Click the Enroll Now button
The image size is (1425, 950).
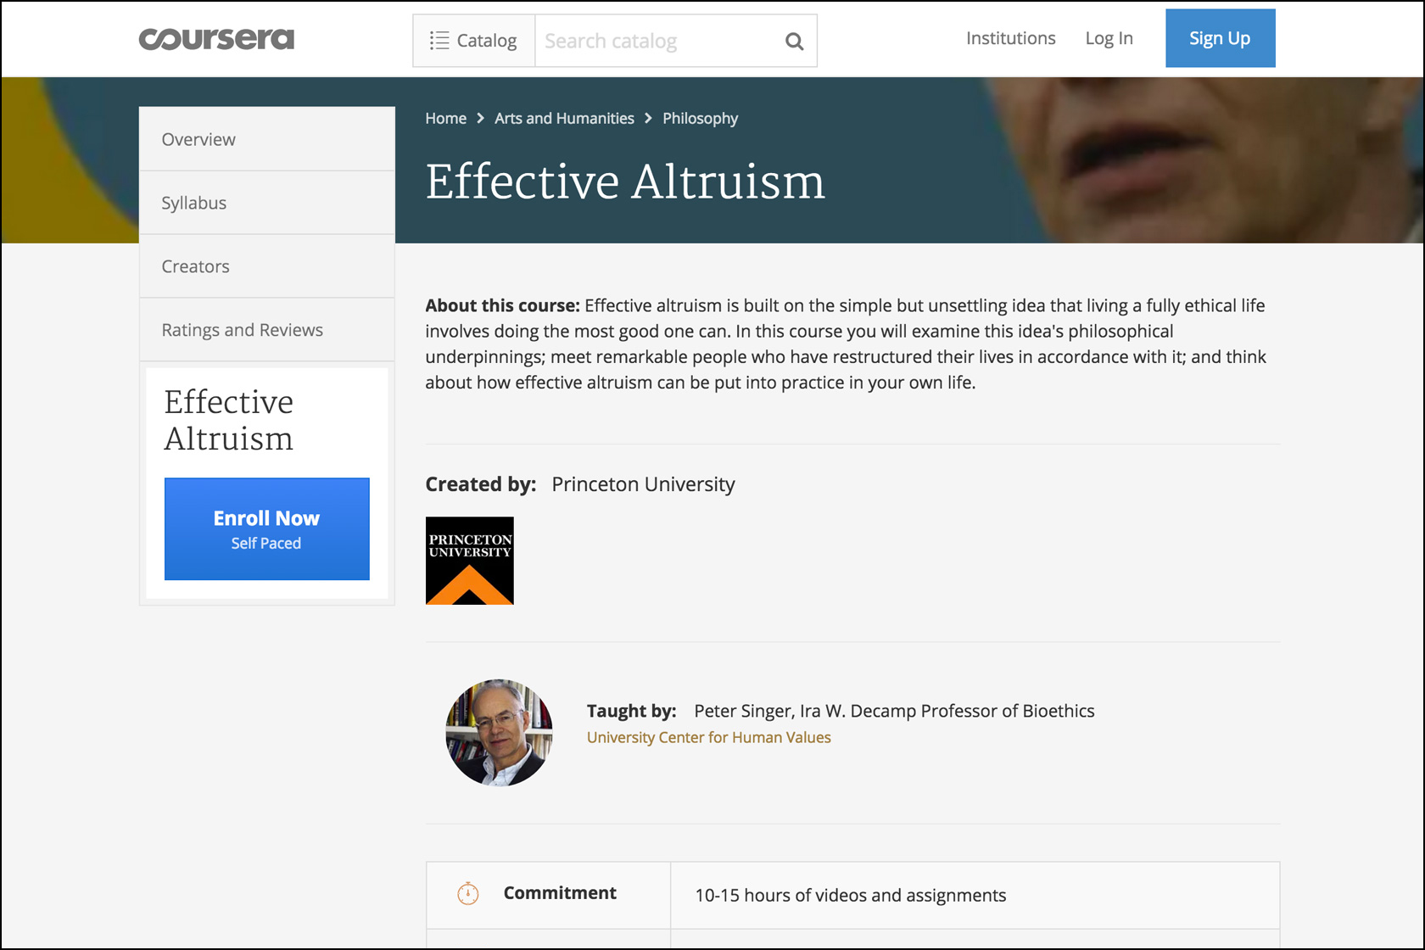point(267,529)
